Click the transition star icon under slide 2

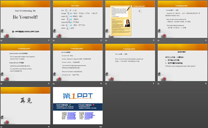(x=54, y=40)
